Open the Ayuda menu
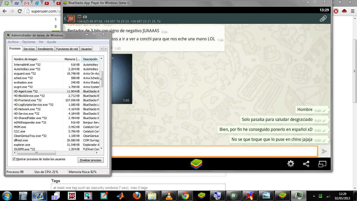Screen dimensions: 357x201 pyautogui.click(x=51, y=42)
